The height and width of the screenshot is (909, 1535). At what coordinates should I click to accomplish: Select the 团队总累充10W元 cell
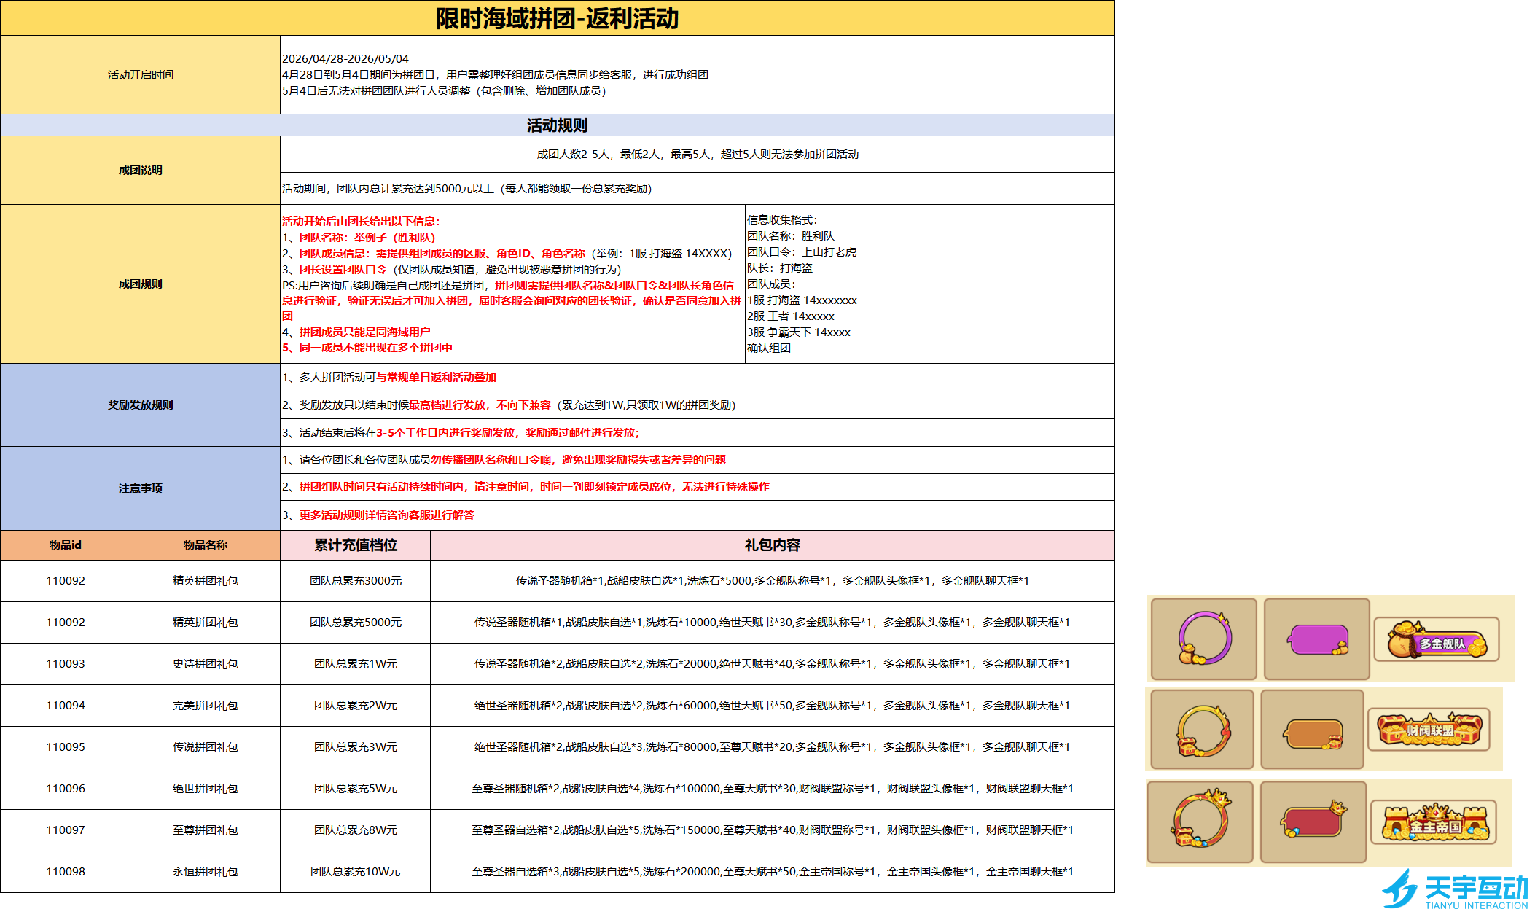click(355, 872)
